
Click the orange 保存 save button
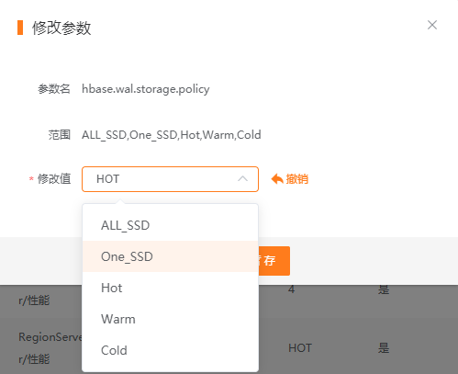274,261
